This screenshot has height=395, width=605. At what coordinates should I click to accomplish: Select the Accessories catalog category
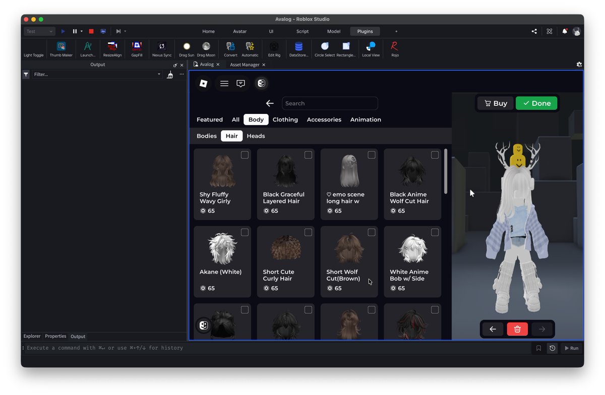click(x=324, y=119)
